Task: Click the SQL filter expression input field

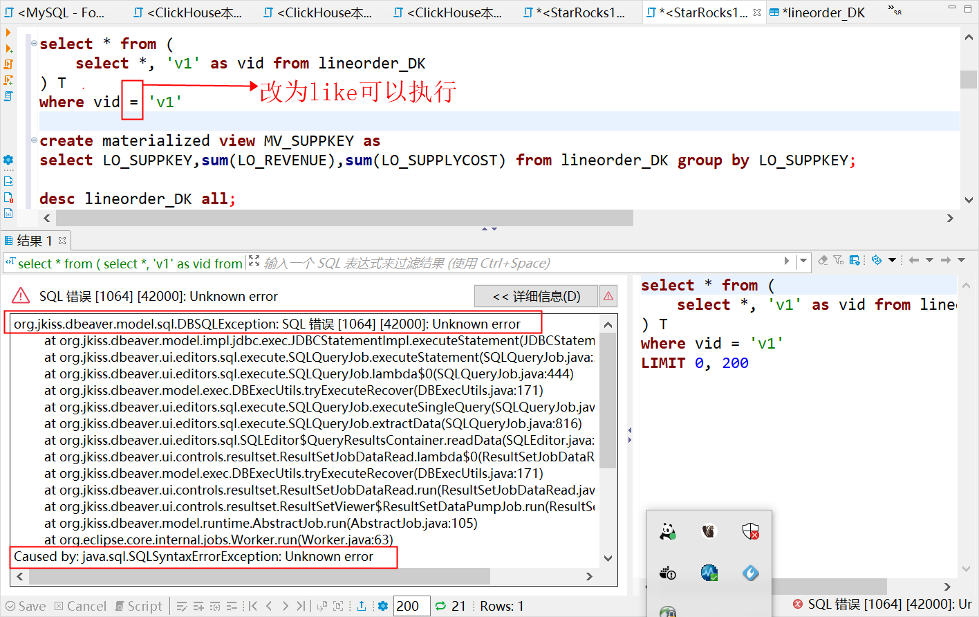Action: pos(519,263)
